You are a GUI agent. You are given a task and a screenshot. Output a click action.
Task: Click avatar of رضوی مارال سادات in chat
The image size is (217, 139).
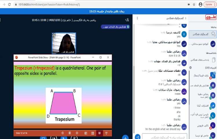(184, 92)
